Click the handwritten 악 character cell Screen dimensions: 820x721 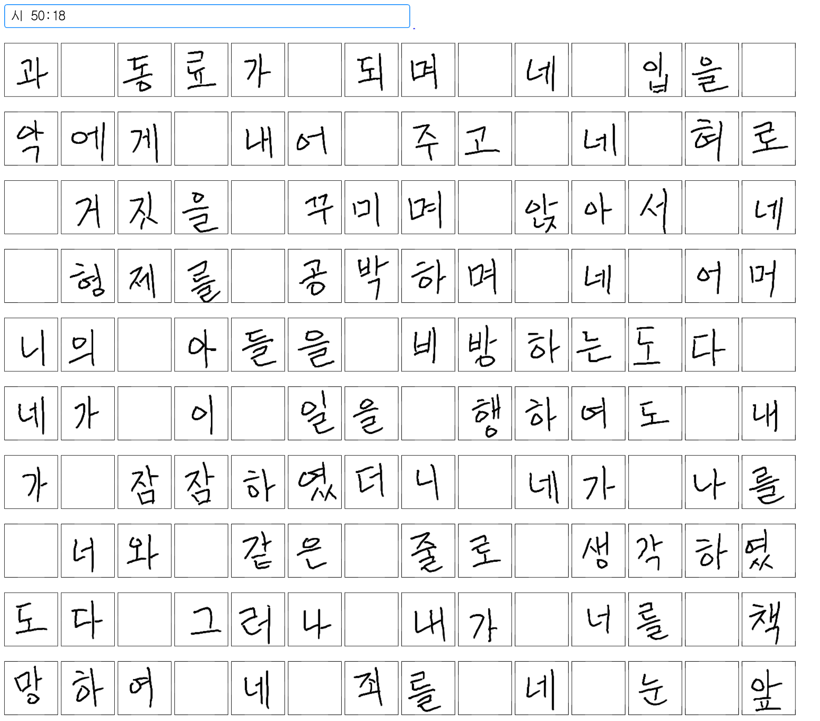click(31, 138)
